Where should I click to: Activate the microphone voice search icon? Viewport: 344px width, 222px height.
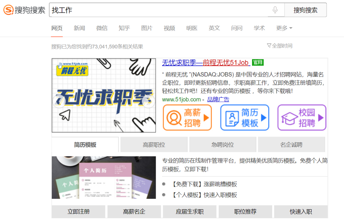point(275,10)
